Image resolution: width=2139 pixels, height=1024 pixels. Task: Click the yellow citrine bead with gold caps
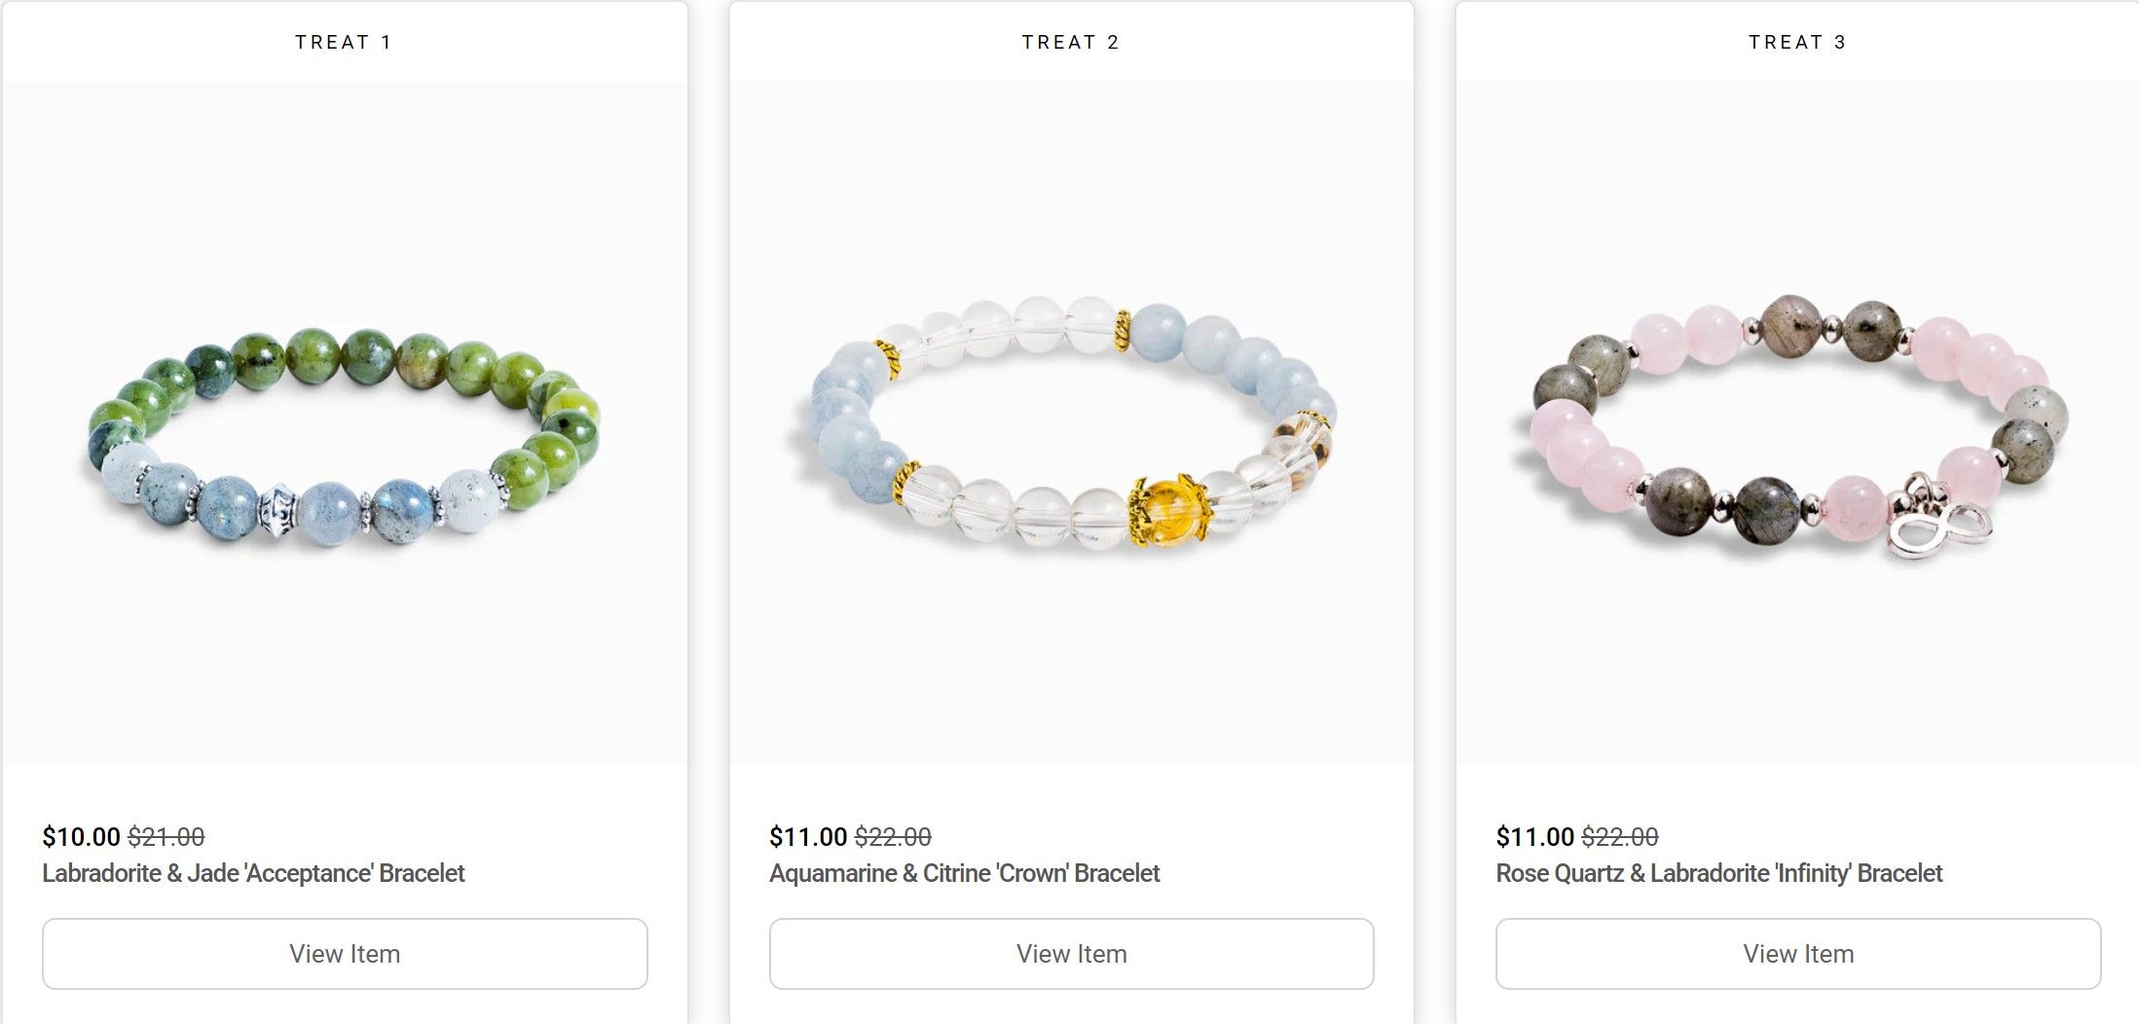1166,506
